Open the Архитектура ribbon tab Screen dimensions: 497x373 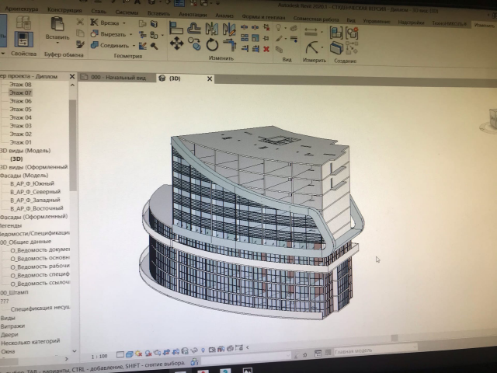click(x=21, y=9)
